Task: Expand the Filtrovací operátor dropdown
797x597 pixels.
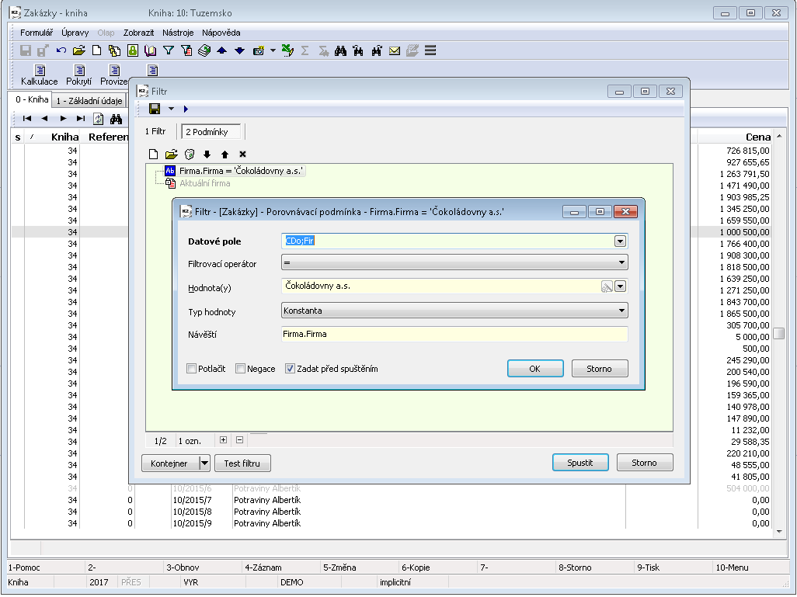Action: click(x=621, y=263)
